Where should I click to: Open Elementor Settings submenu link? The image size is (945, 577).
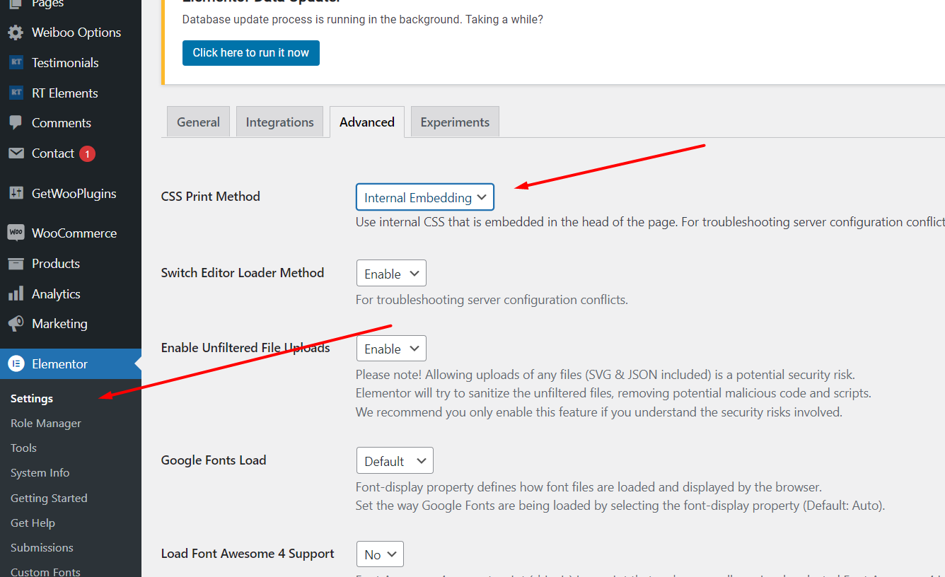(32, 399)
